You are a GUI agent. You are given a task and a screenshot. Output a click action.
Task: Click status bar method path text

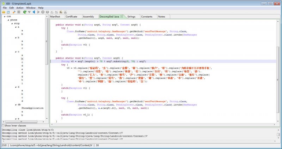51,145
